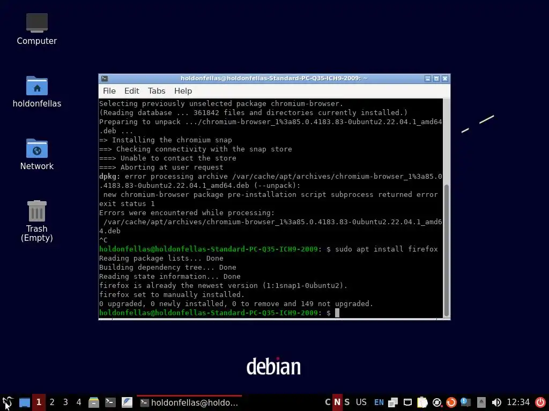This screenshot has height=411, width=549.
Task: Minimize the terminal window
Action: [427, 79]
